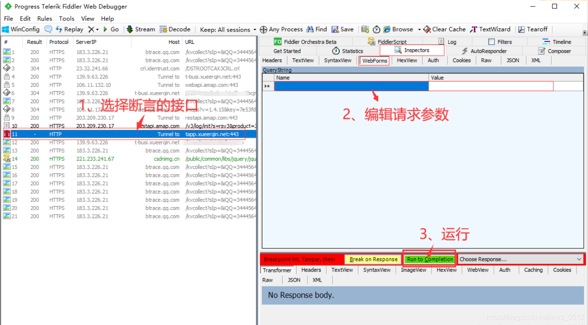Click the Go resume button
Screen dimensions: 588x325
(x=111, y=29)
